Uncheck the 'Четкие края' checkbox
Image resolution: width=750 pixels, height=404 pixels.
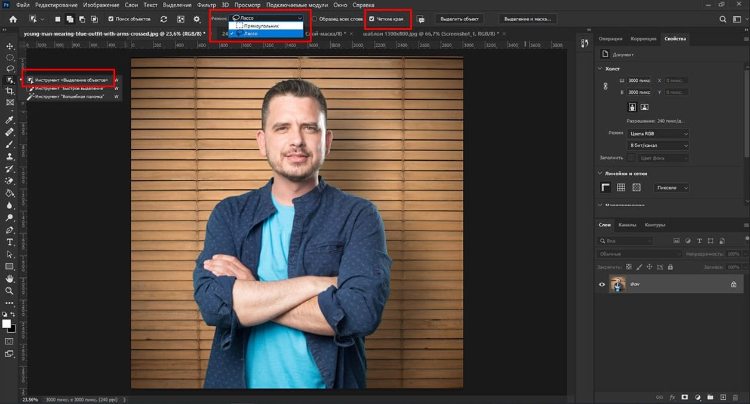[372, 19]
